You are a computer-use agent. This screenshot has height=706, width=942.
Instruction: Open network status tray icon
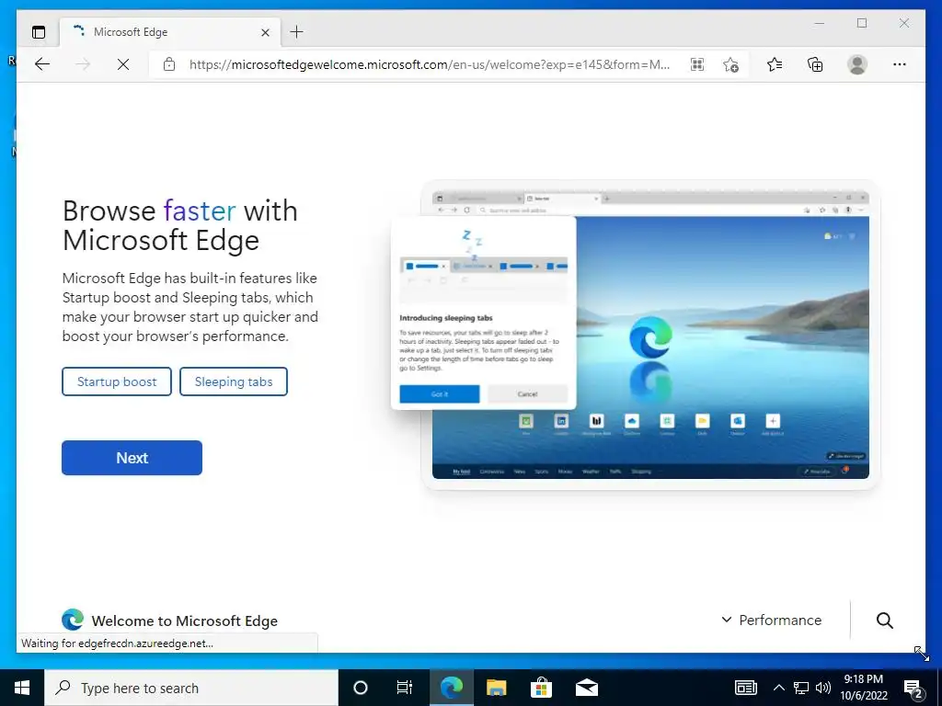pos(801,688)
